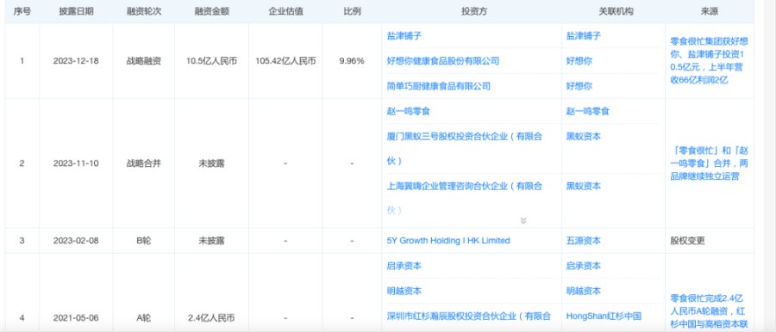Select the 披露日期 column header

point(76,12)
